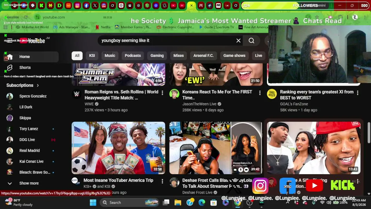Screen dimensions: 371x209
Task: Click the YouTube logo
Action: pos(32,41)
